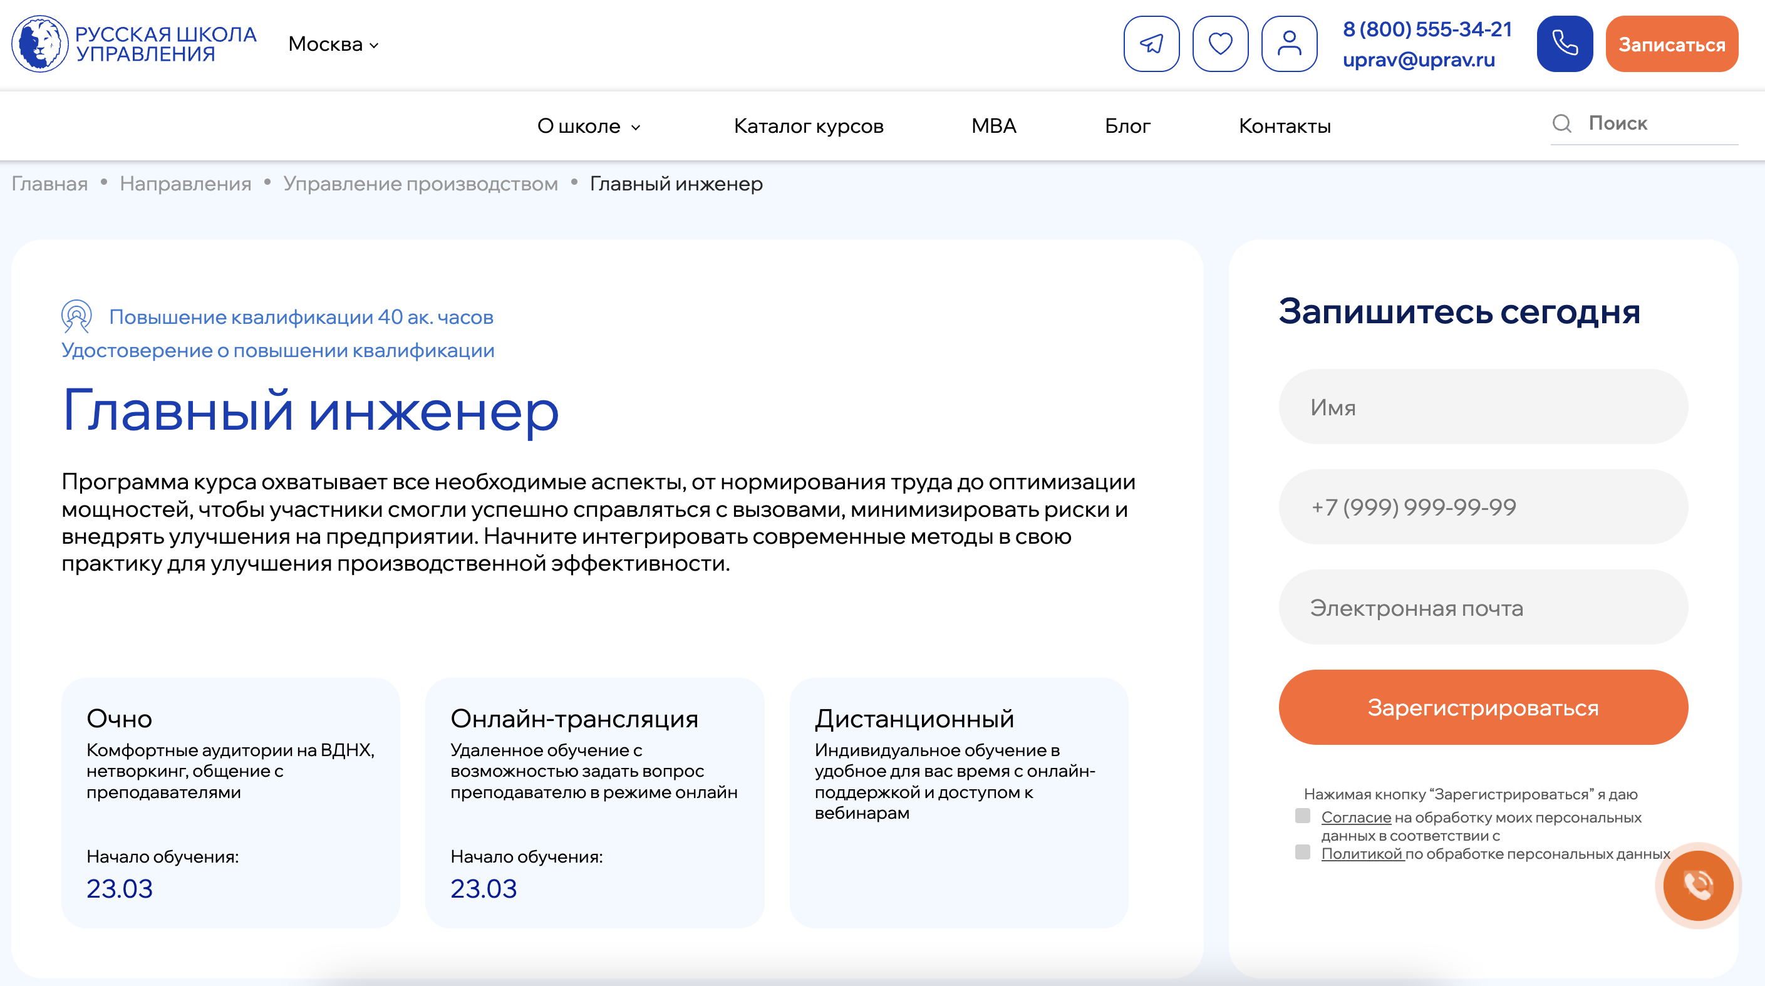Click the Telegram paper plane icon
This screenshot has width=1765, height=986.
point(1151,44)
